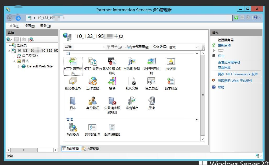Click 获取新的 Web 平台组件 link
Image resolution: width=269 pixels, height=165 pixels.
click(x=235, y=81)
